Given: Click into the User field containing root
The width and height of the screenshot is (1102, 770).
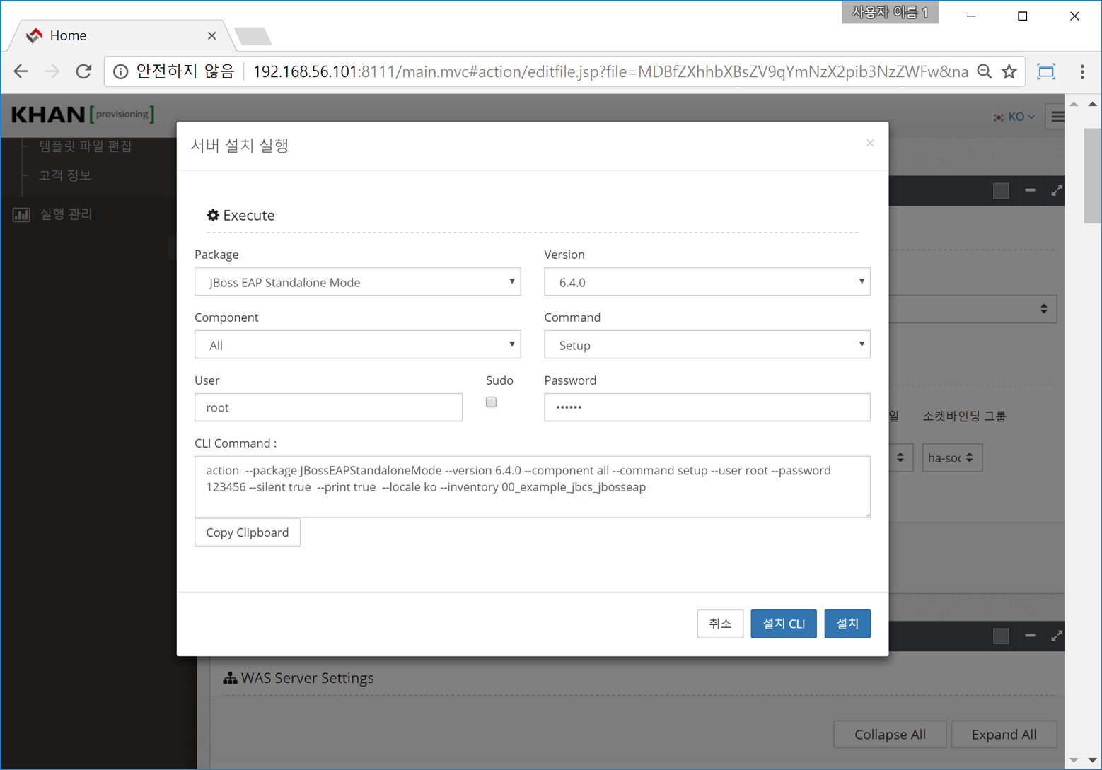Looking at the screenshot, I should [328, 407].
